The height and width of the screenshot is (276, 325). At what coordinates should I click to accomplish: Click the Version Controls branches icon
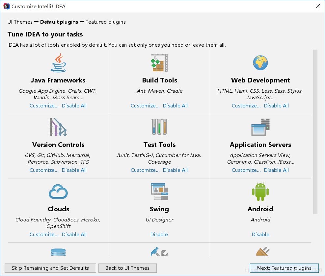[58, 127]
